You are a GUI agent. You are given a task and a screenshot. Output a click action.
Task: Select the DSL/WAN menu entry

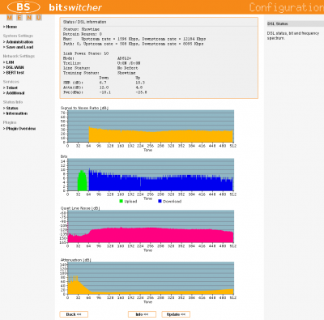point(15,67)
